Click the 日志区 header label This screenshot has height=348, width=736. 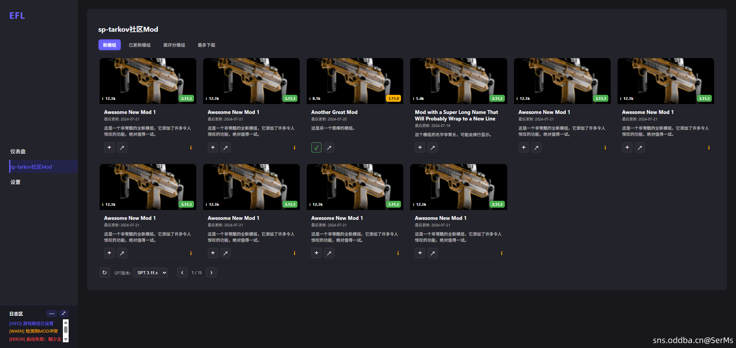(16, 314)
